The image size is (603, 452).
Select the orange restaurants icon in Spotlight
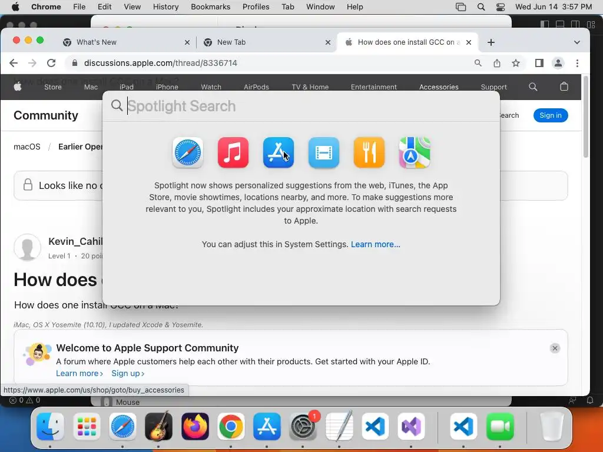369,152
